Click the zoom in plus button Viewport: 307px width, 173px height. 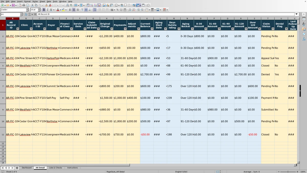point(297,172)
